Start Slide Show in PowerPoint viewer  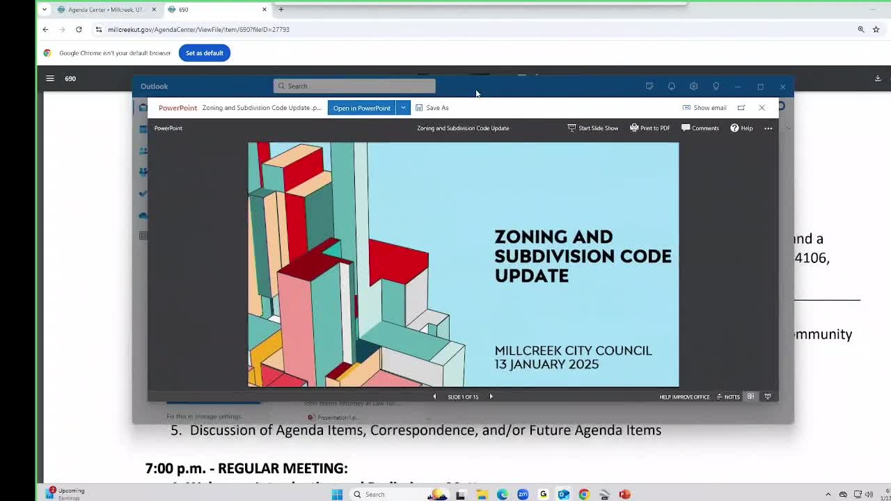click(593, 128)
